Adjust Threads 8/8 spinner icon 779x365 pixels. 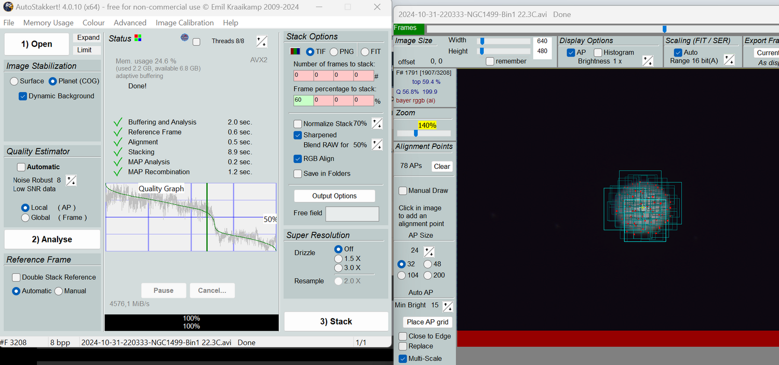262,42
